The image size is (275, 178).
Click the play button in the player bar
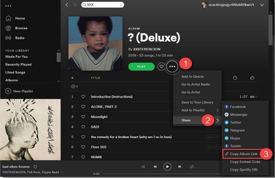[167, 167]
